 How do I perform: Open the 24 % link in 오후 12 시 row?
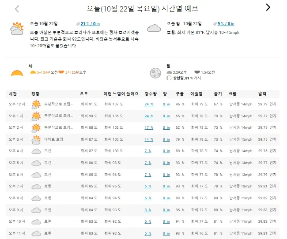(x=149, y=104)
